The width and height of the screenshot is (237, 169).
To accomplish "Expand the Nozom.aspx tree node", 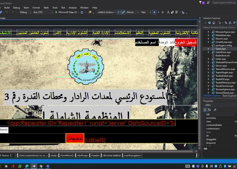I will [x=208, y=39].
